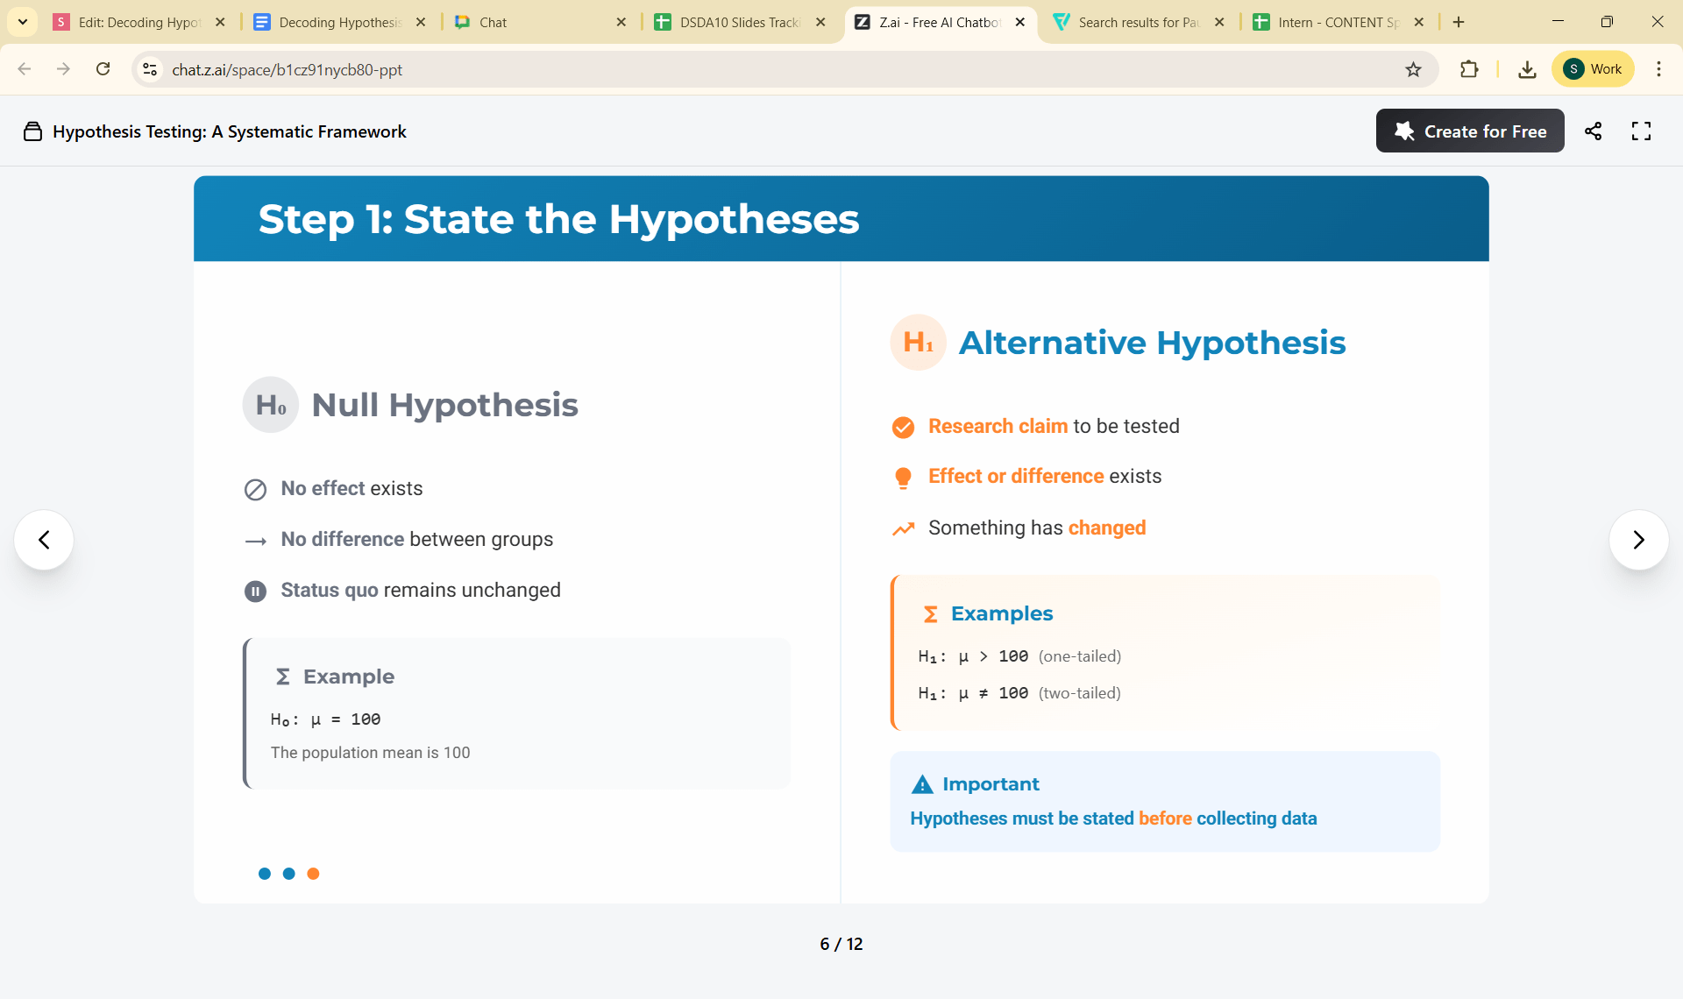Click the share presentation icon

[1593, 131]
